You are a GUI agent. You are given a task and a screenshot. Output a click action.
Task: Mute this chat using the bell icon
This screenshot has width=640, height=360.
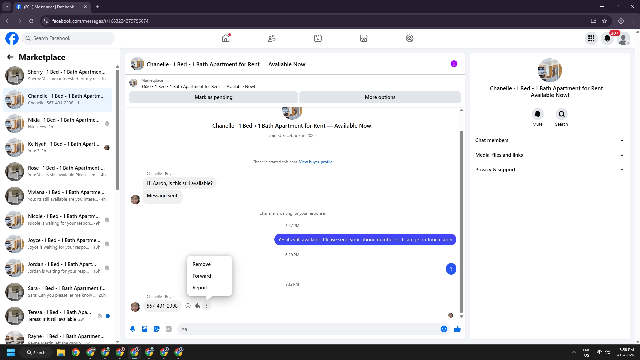coord(537,114)
